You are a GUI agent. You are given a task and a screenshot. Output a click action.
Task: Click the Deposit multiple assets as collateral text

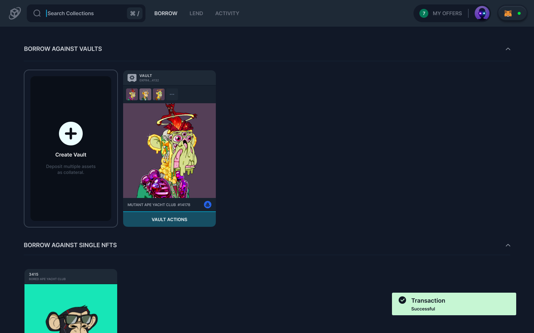pos(71,169)
